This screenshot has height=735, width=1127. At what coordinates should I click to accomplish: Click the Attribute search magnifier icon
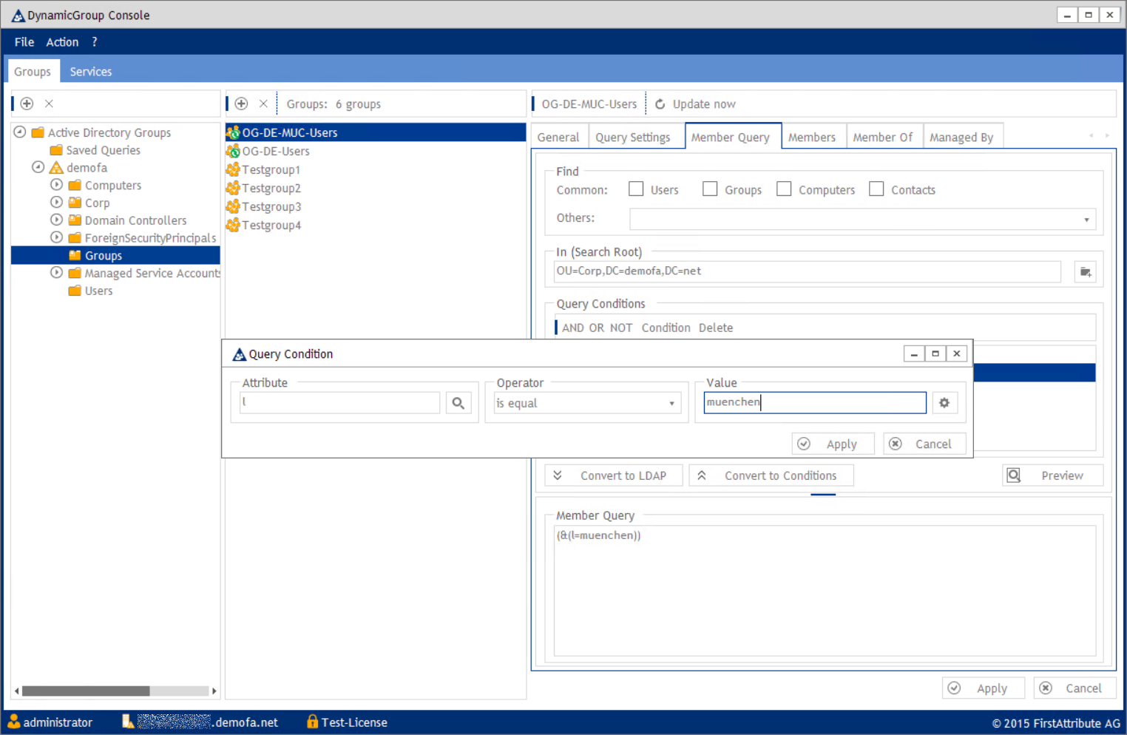(458, 403)
